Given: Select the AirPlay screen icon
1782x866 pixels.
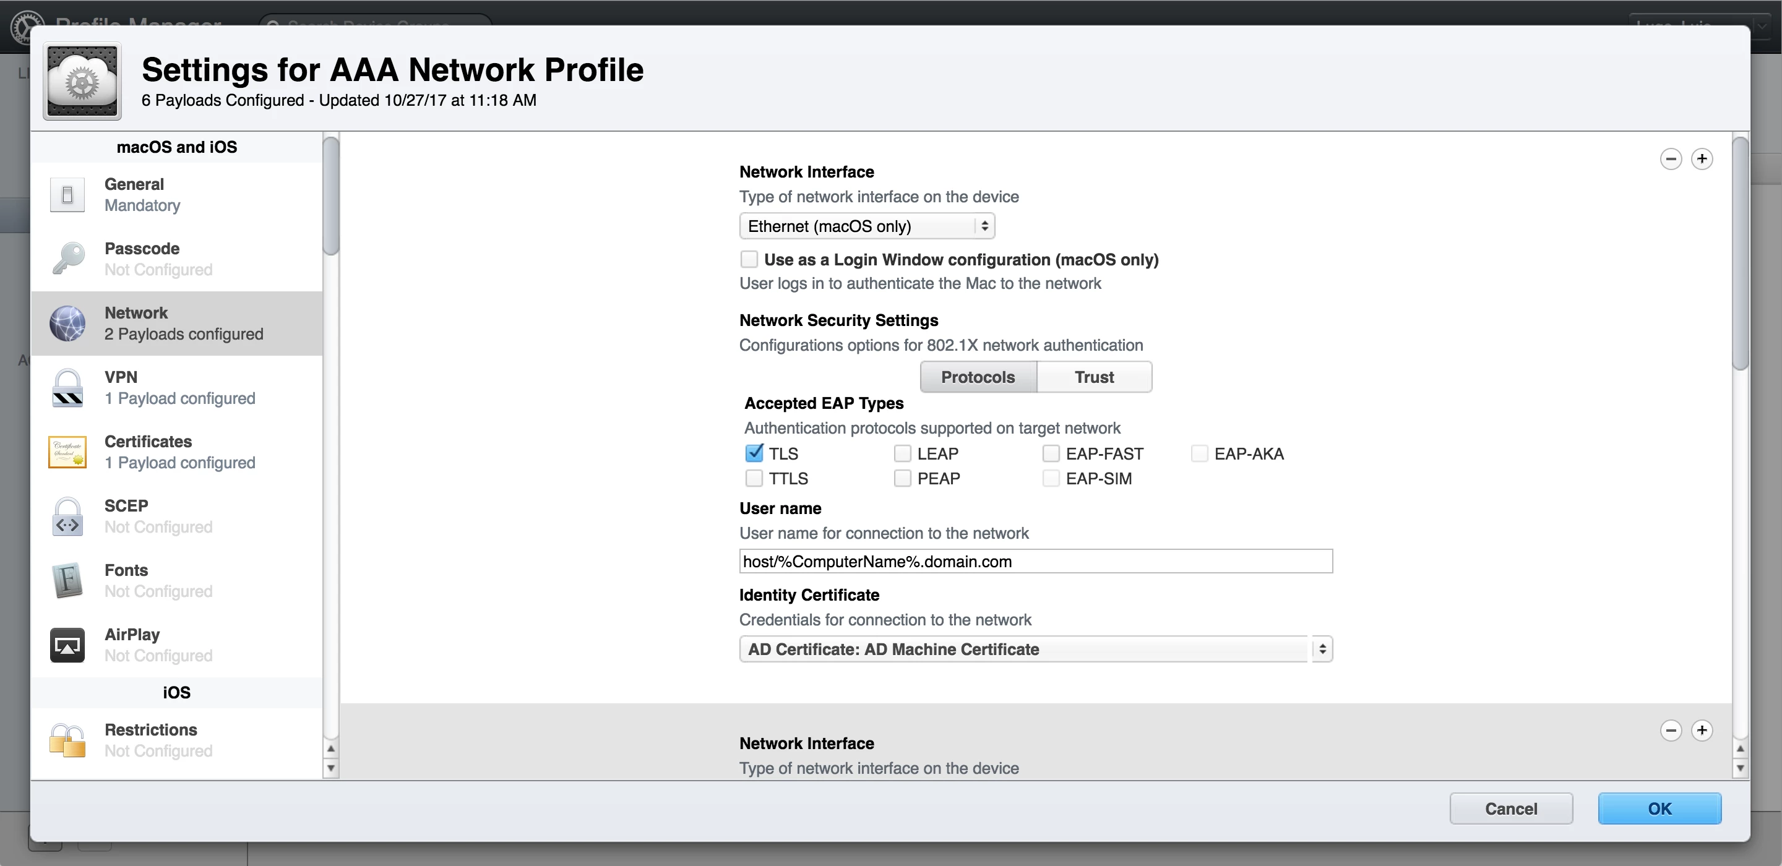Looking at the screenshot, I should click(x=68, y=645).
